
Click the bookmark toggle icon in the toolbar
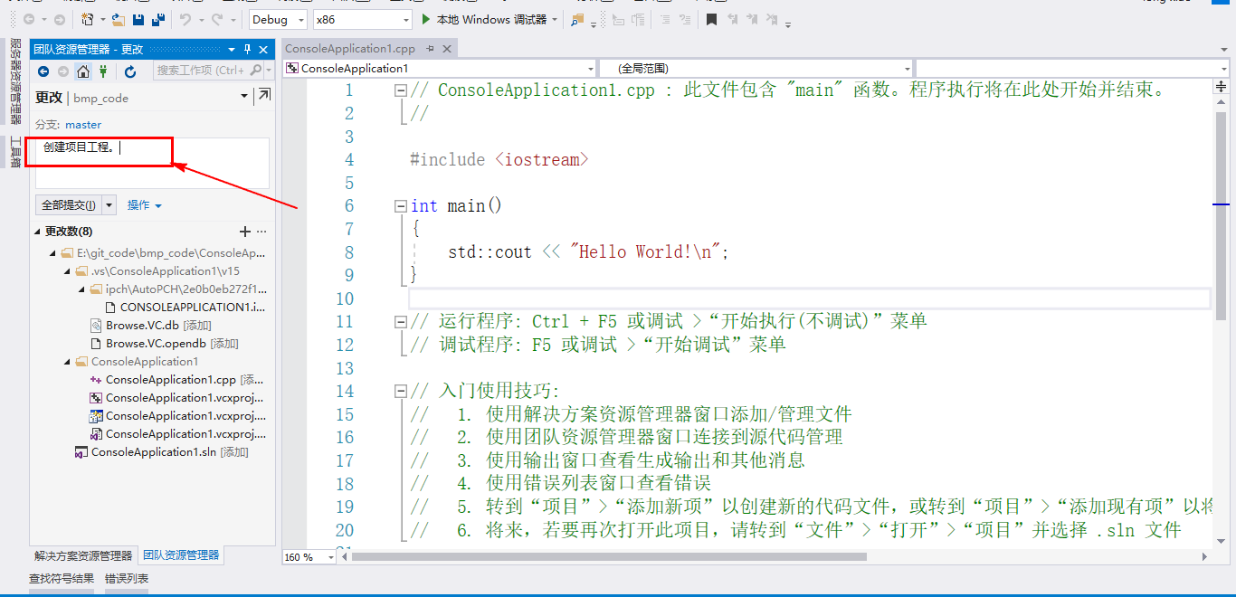(712, 19)
